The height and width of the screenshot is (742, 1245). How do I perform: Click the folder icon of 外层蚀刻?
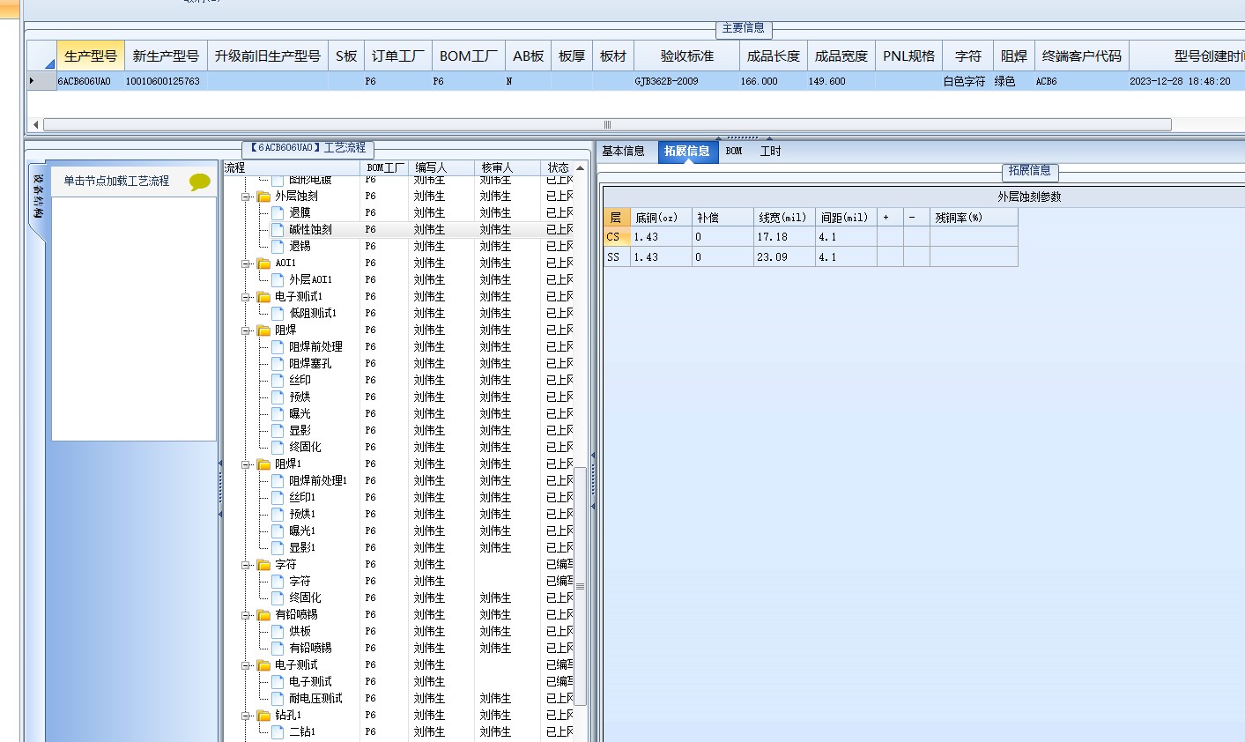coord(263,197)
